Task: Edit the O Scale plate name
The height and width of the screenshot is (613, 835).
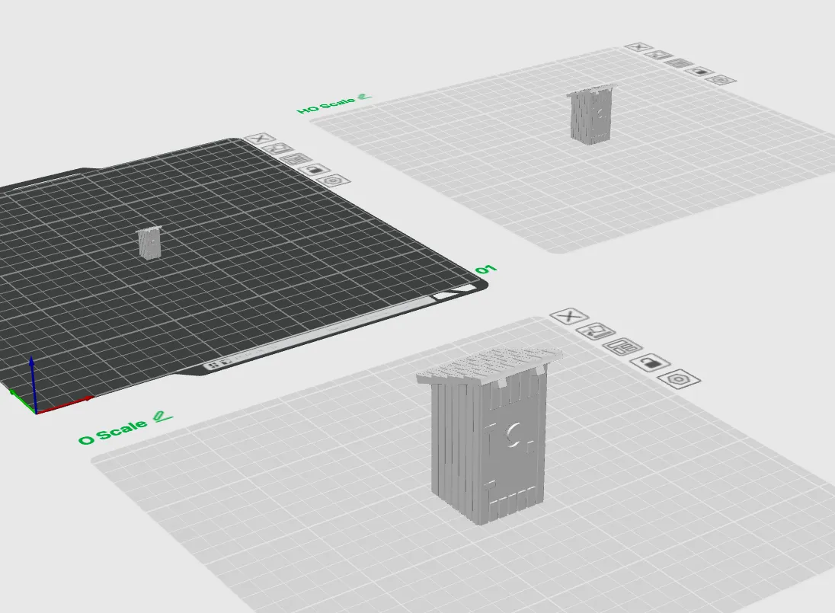Action: click(162, 417)
